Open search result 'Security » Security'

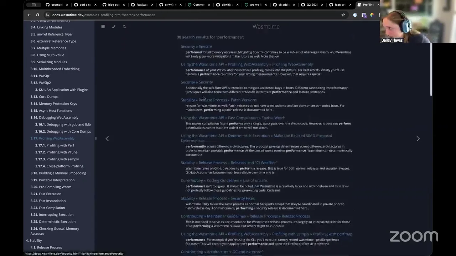point(197,82)
